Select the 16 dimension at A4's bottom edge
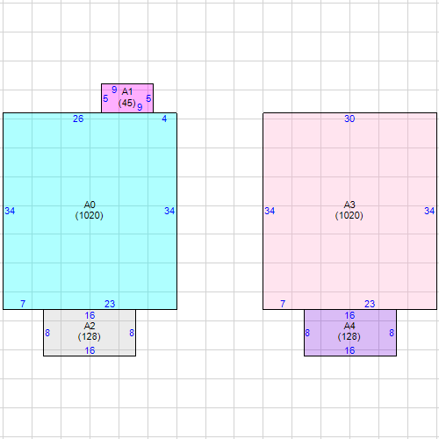 point(349,350)
